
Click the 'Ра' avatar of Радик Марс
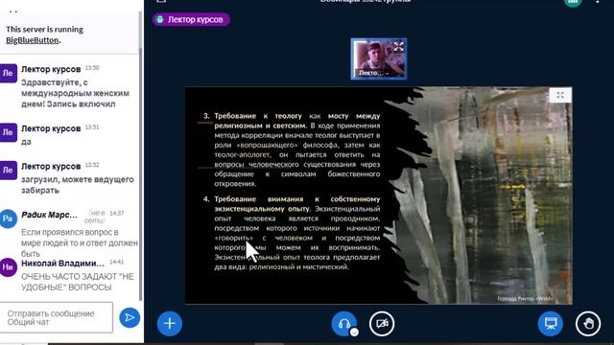pyautogui.click(x=8, y=218)
